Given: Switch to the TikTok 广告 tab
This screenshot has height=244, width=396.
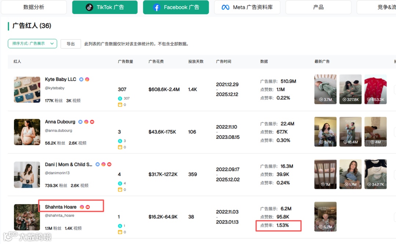Looking at the screenshot, I should 105,7.
